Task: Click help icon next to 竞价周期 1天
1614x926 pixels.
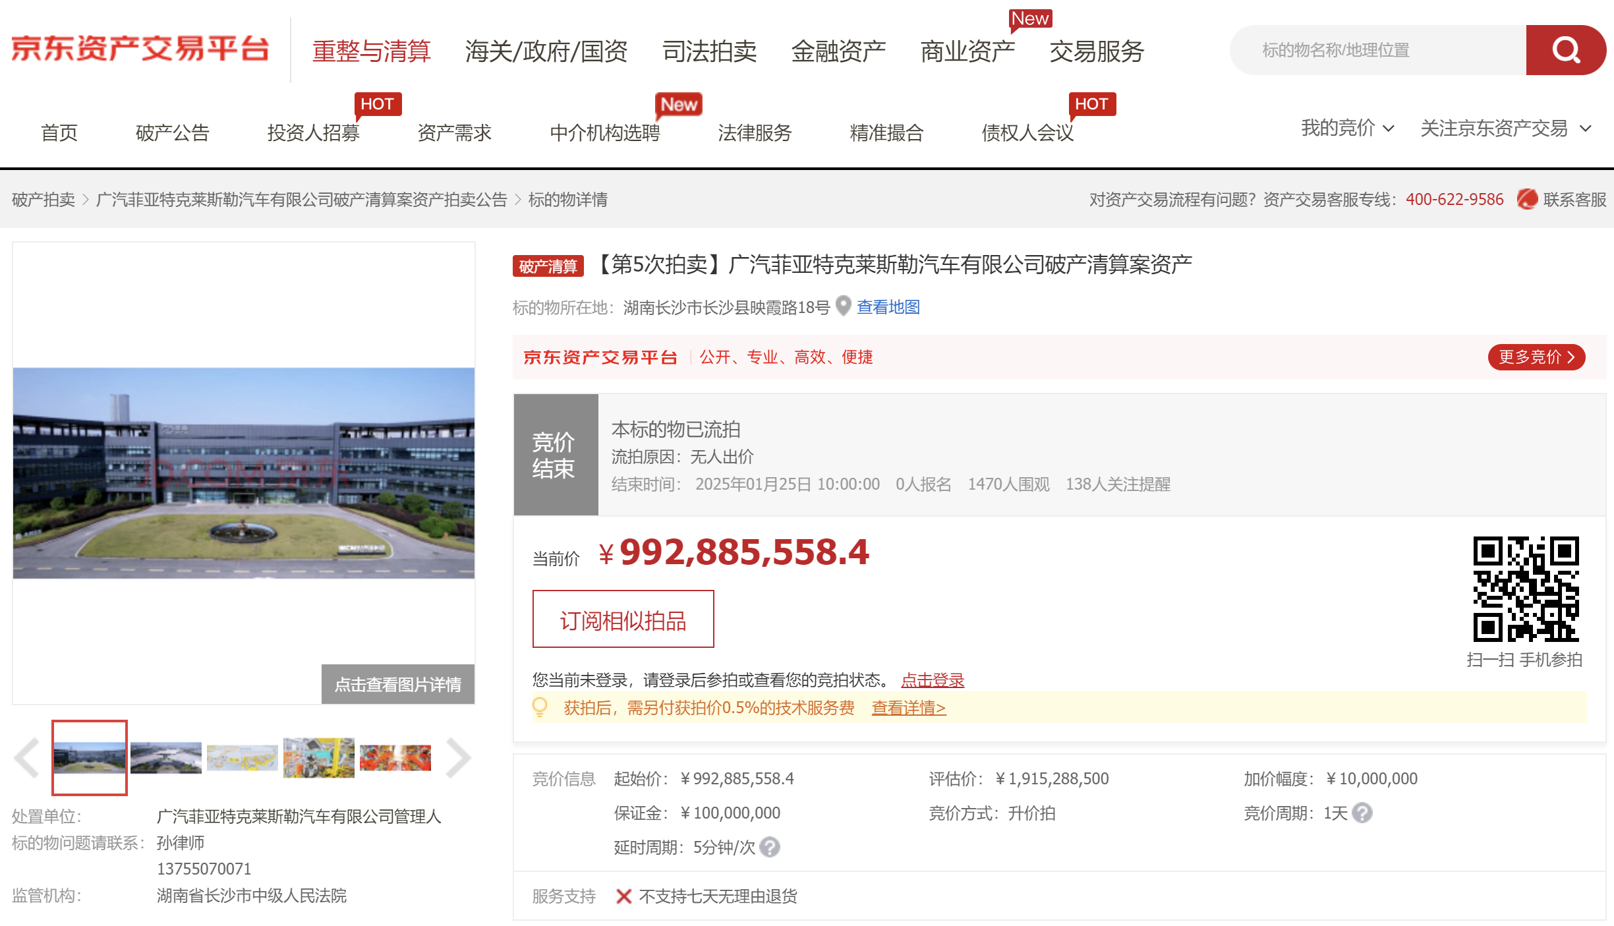Action: coord(1362,813)
